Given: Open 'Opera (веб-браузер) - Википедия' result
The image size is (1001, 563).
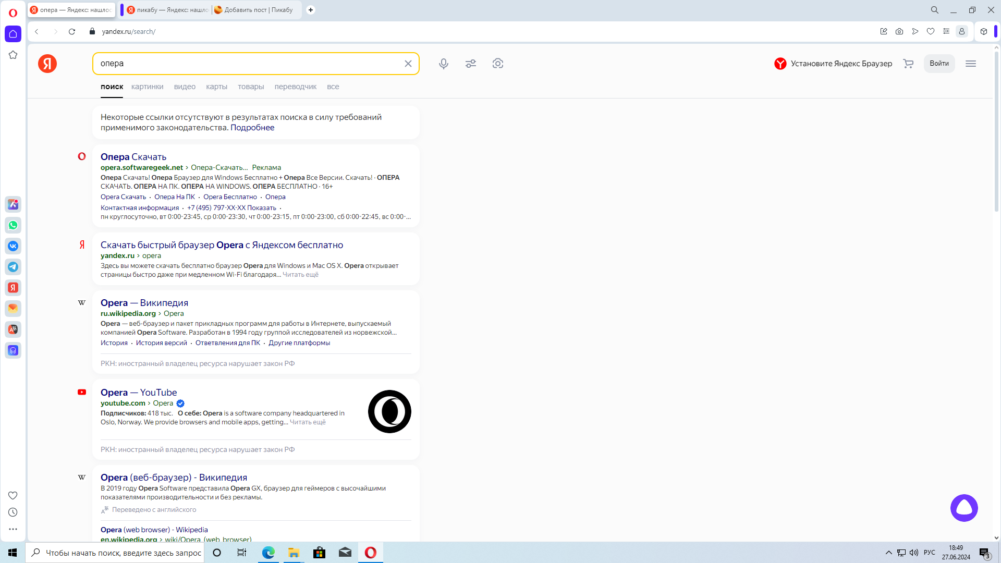Looking at the screenshot, I should (x=174, y=478).
